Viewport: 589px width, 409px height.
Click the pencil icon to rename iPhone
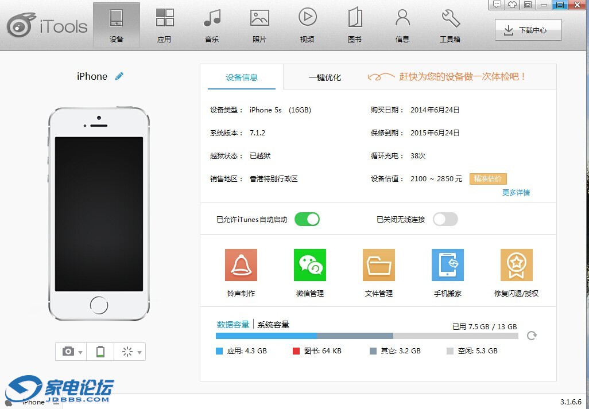tap(119, 76)
